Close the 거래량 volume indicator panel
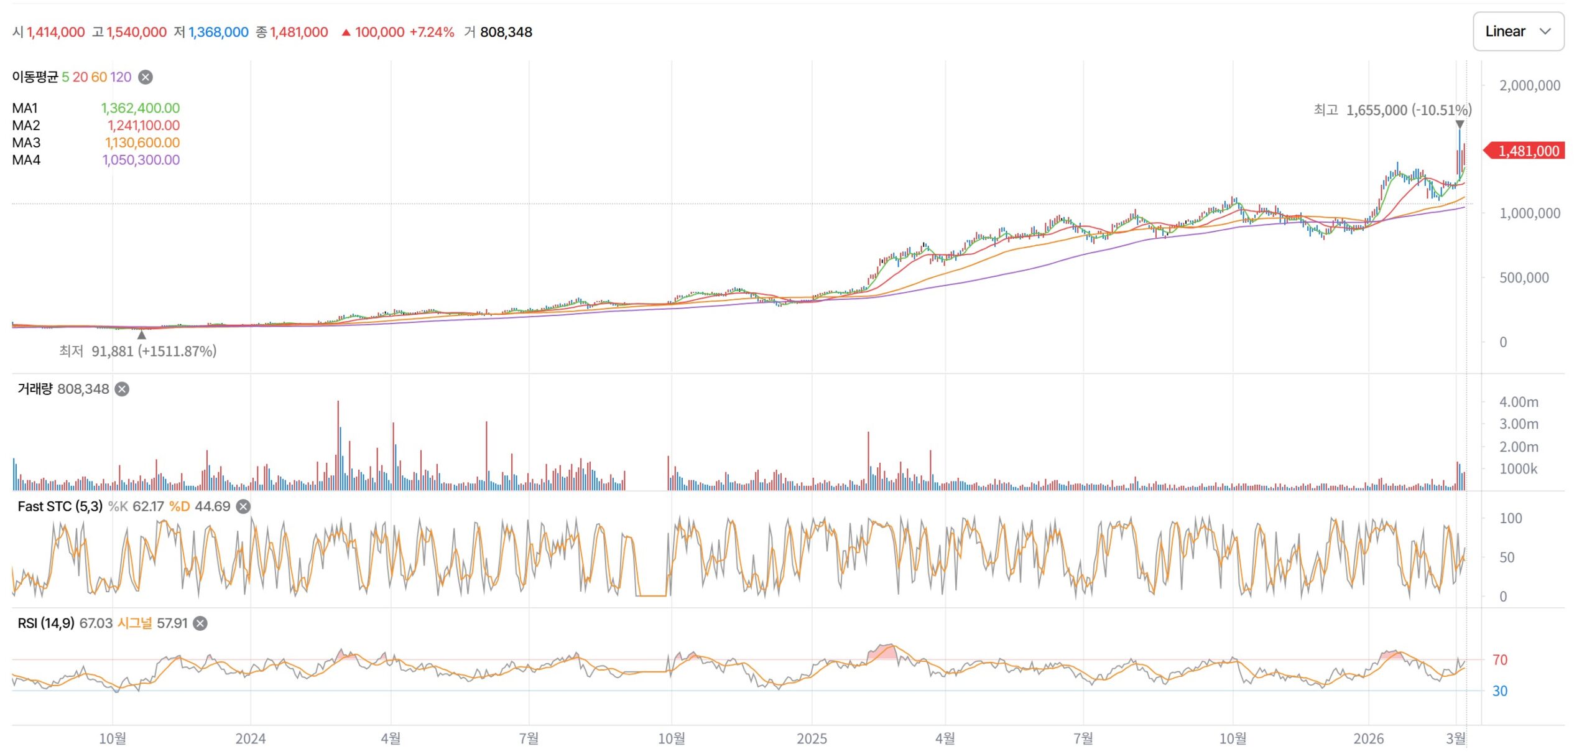Image resolution: width=1592 pixels, height=754 pixels. click(x=123, y=389)
